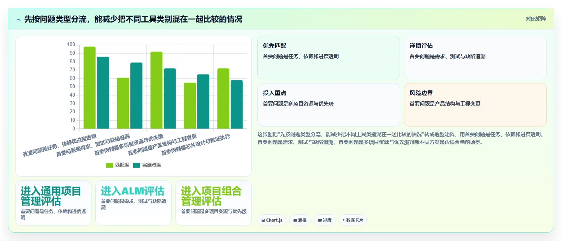The image size is (562, 241).
Task: Click the 对比矩阵 label in the header
Action: tap(536, 19)
